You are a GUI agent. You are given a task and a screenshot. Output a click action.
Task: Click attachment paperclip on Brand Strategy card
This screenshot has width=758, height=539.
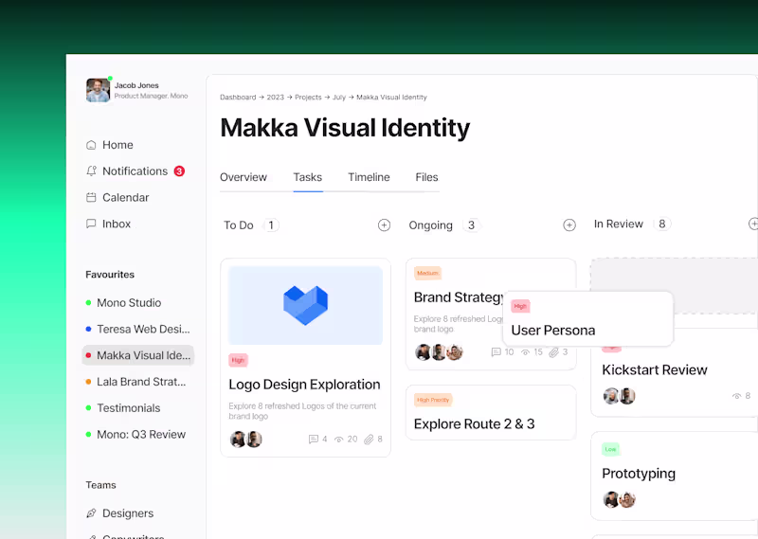click(x=553, y=352)
